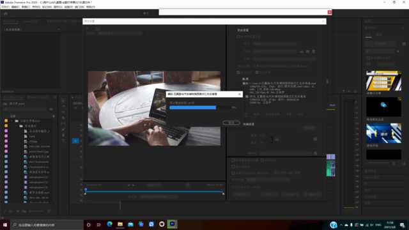Open Task View from the taskbar
409x230 pixels.
pyautogui.click(x=99, y=225)
